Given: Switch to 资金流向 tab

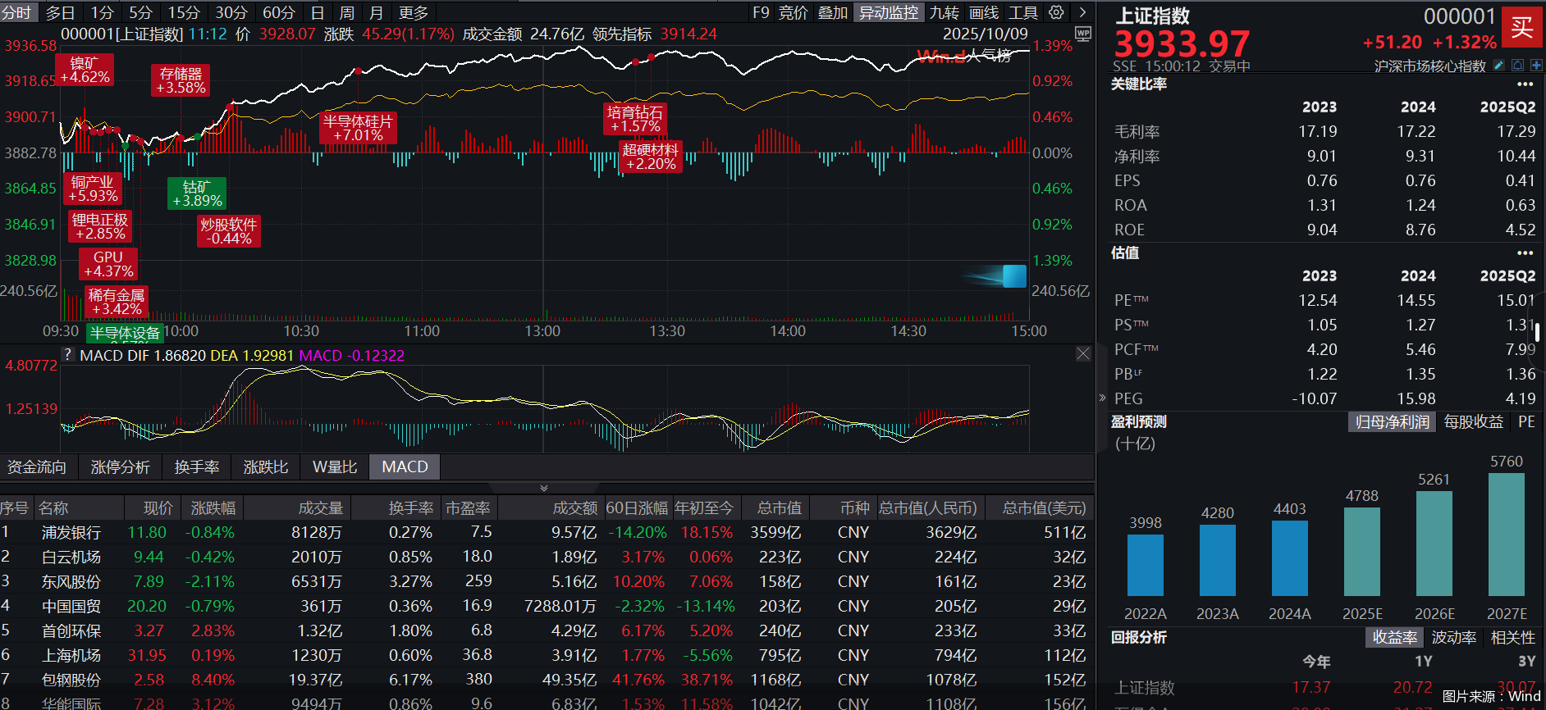Looking at the screenshot, I should pos(37,467).
